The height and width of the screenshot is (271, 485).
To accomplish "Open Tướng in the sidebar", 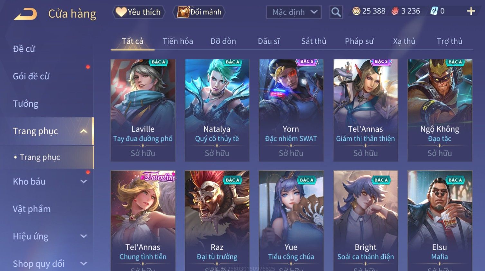I will 26,104.
